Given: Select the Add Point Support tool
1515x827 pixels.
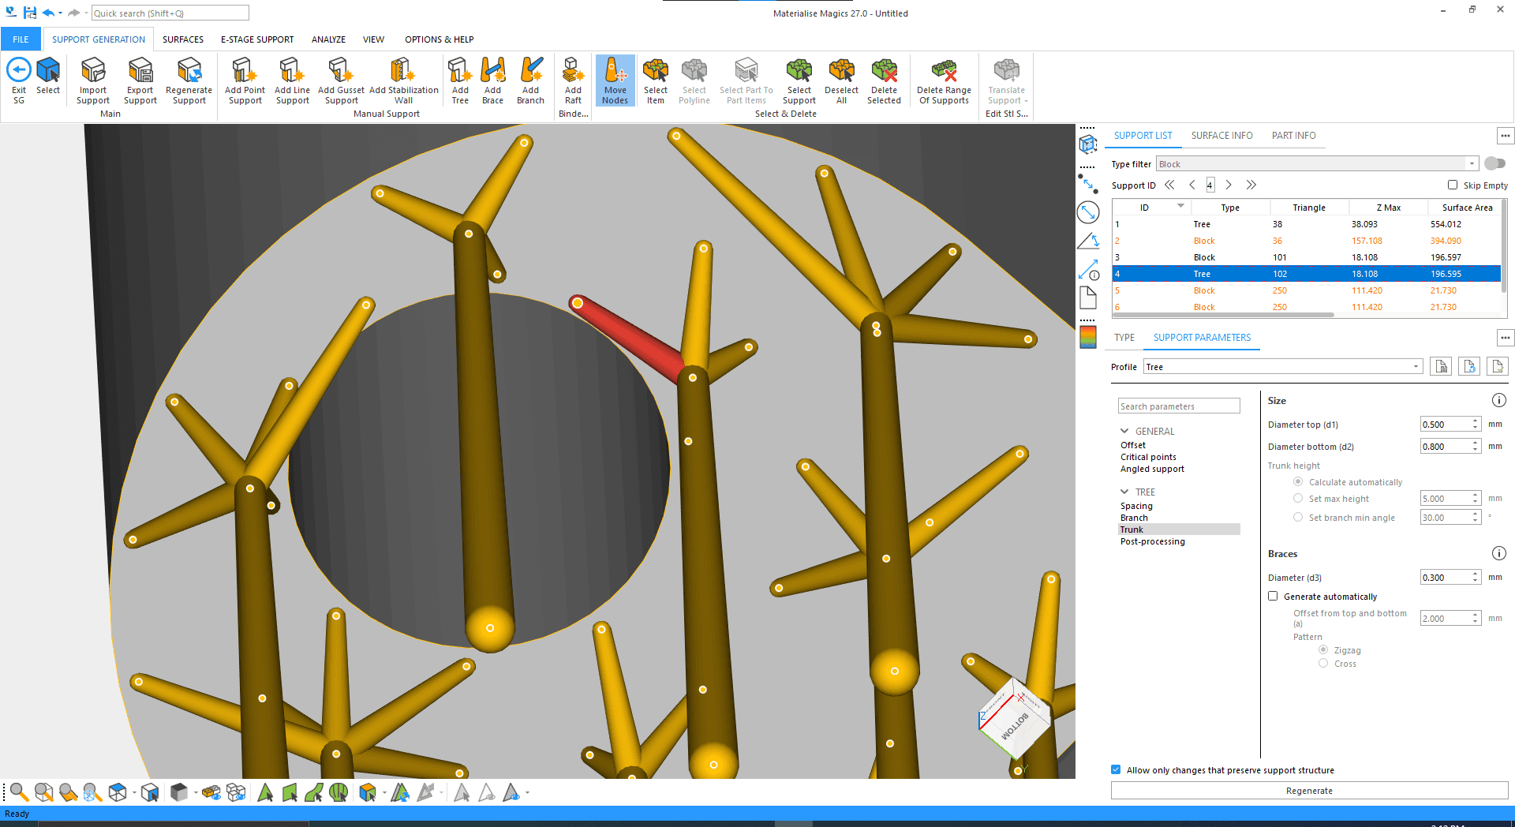Looking at the screenshot, I should pyautogui.click(x=245, y=80).
